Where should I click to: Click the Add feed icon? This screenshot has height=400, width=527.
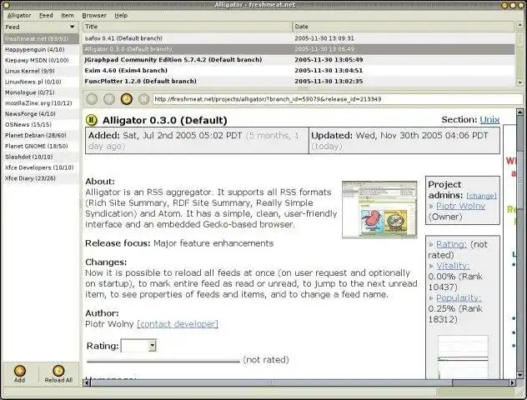click(19, 371)
